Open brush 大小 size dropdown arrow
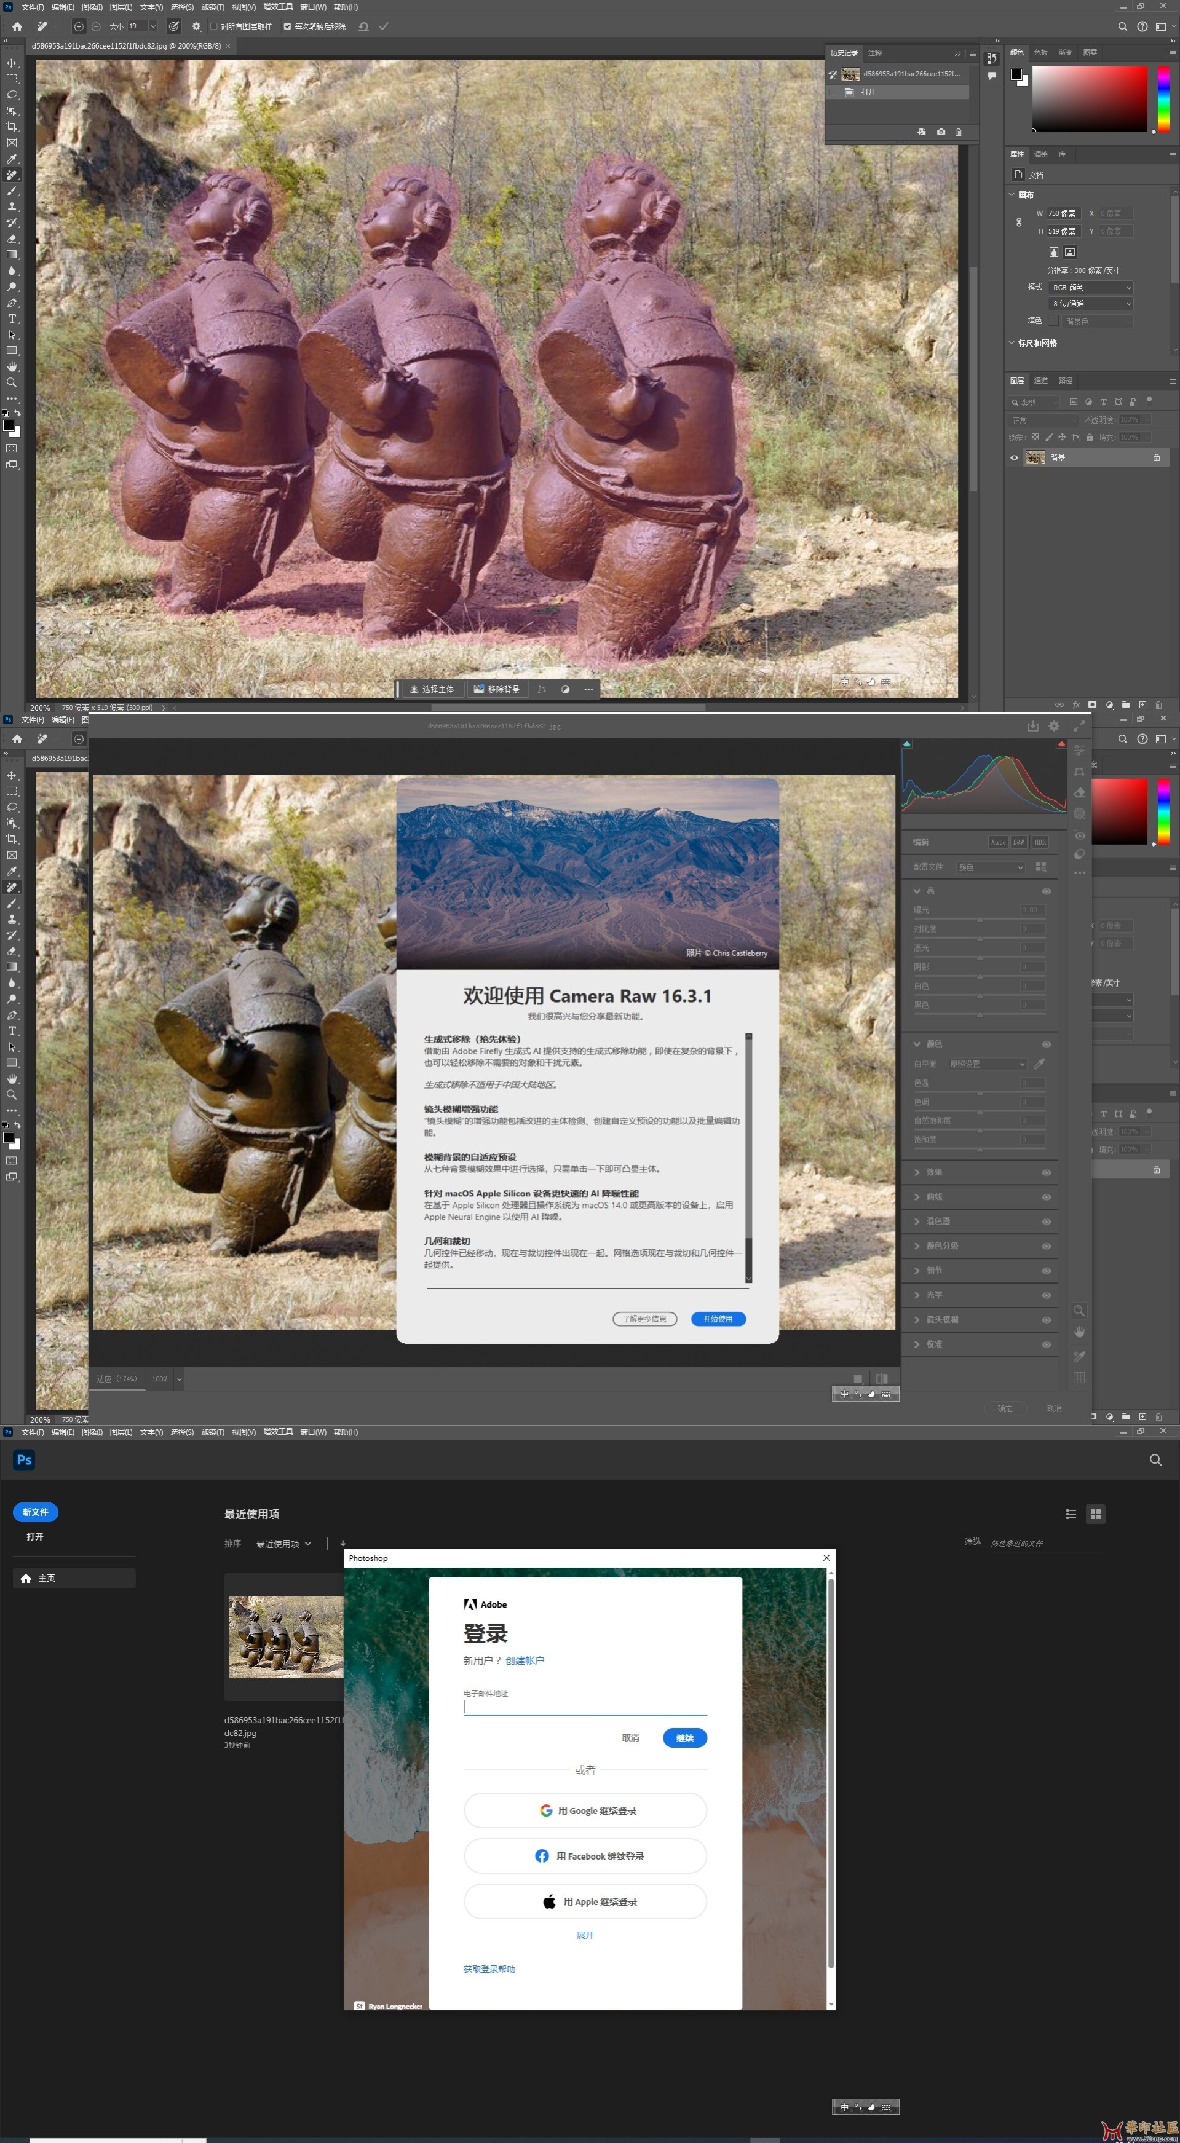The height and width of the screenshot is (2143, 1180). 153,26
